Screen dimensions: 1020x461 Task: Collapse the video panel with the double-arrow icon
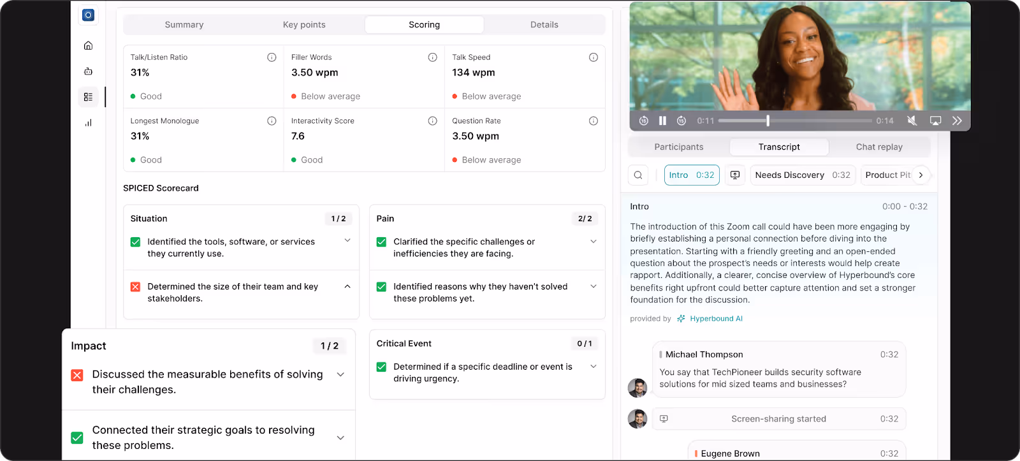957,121
